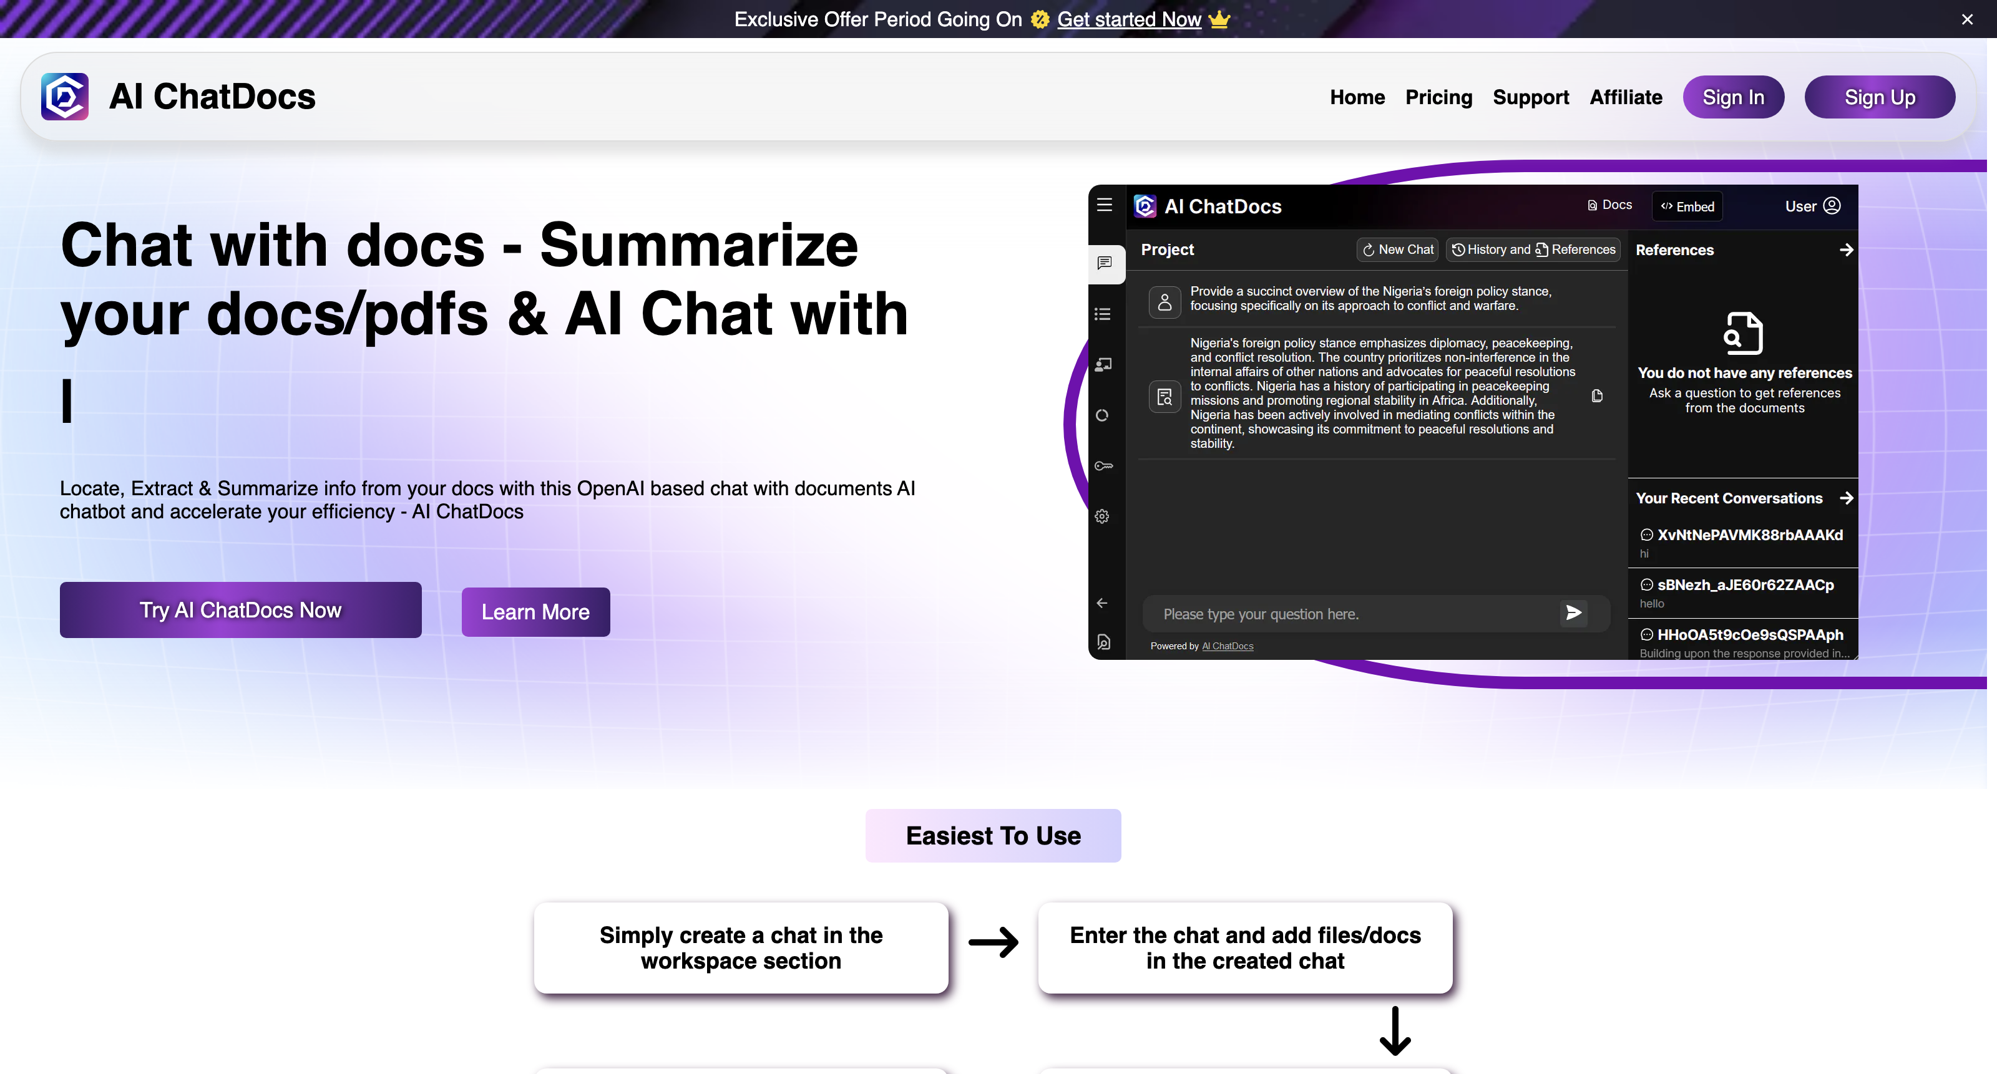Close the exclusive offer banner
Image resolution: width=1997 pixels, height=1074 pixels.
tap(1967, 19)
